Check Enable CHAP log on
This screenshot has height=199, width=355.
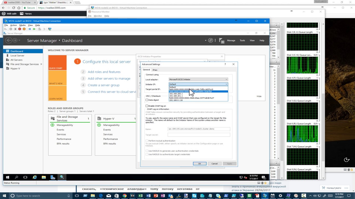(147, 106)
